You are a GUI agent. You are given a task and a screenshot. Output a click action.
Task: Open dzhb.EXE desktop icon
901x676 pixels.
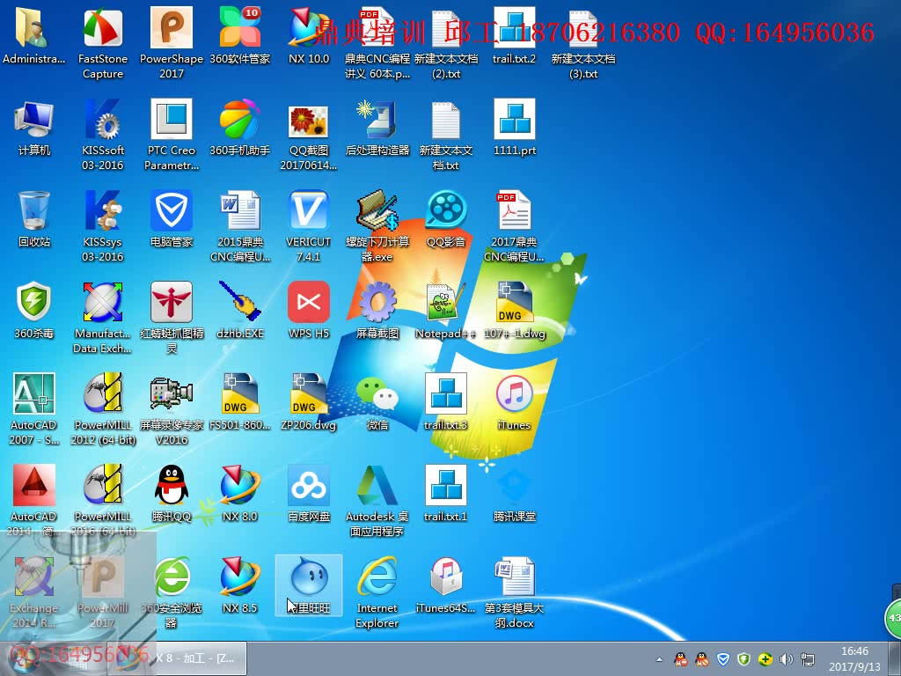click(x=239, y=310)
